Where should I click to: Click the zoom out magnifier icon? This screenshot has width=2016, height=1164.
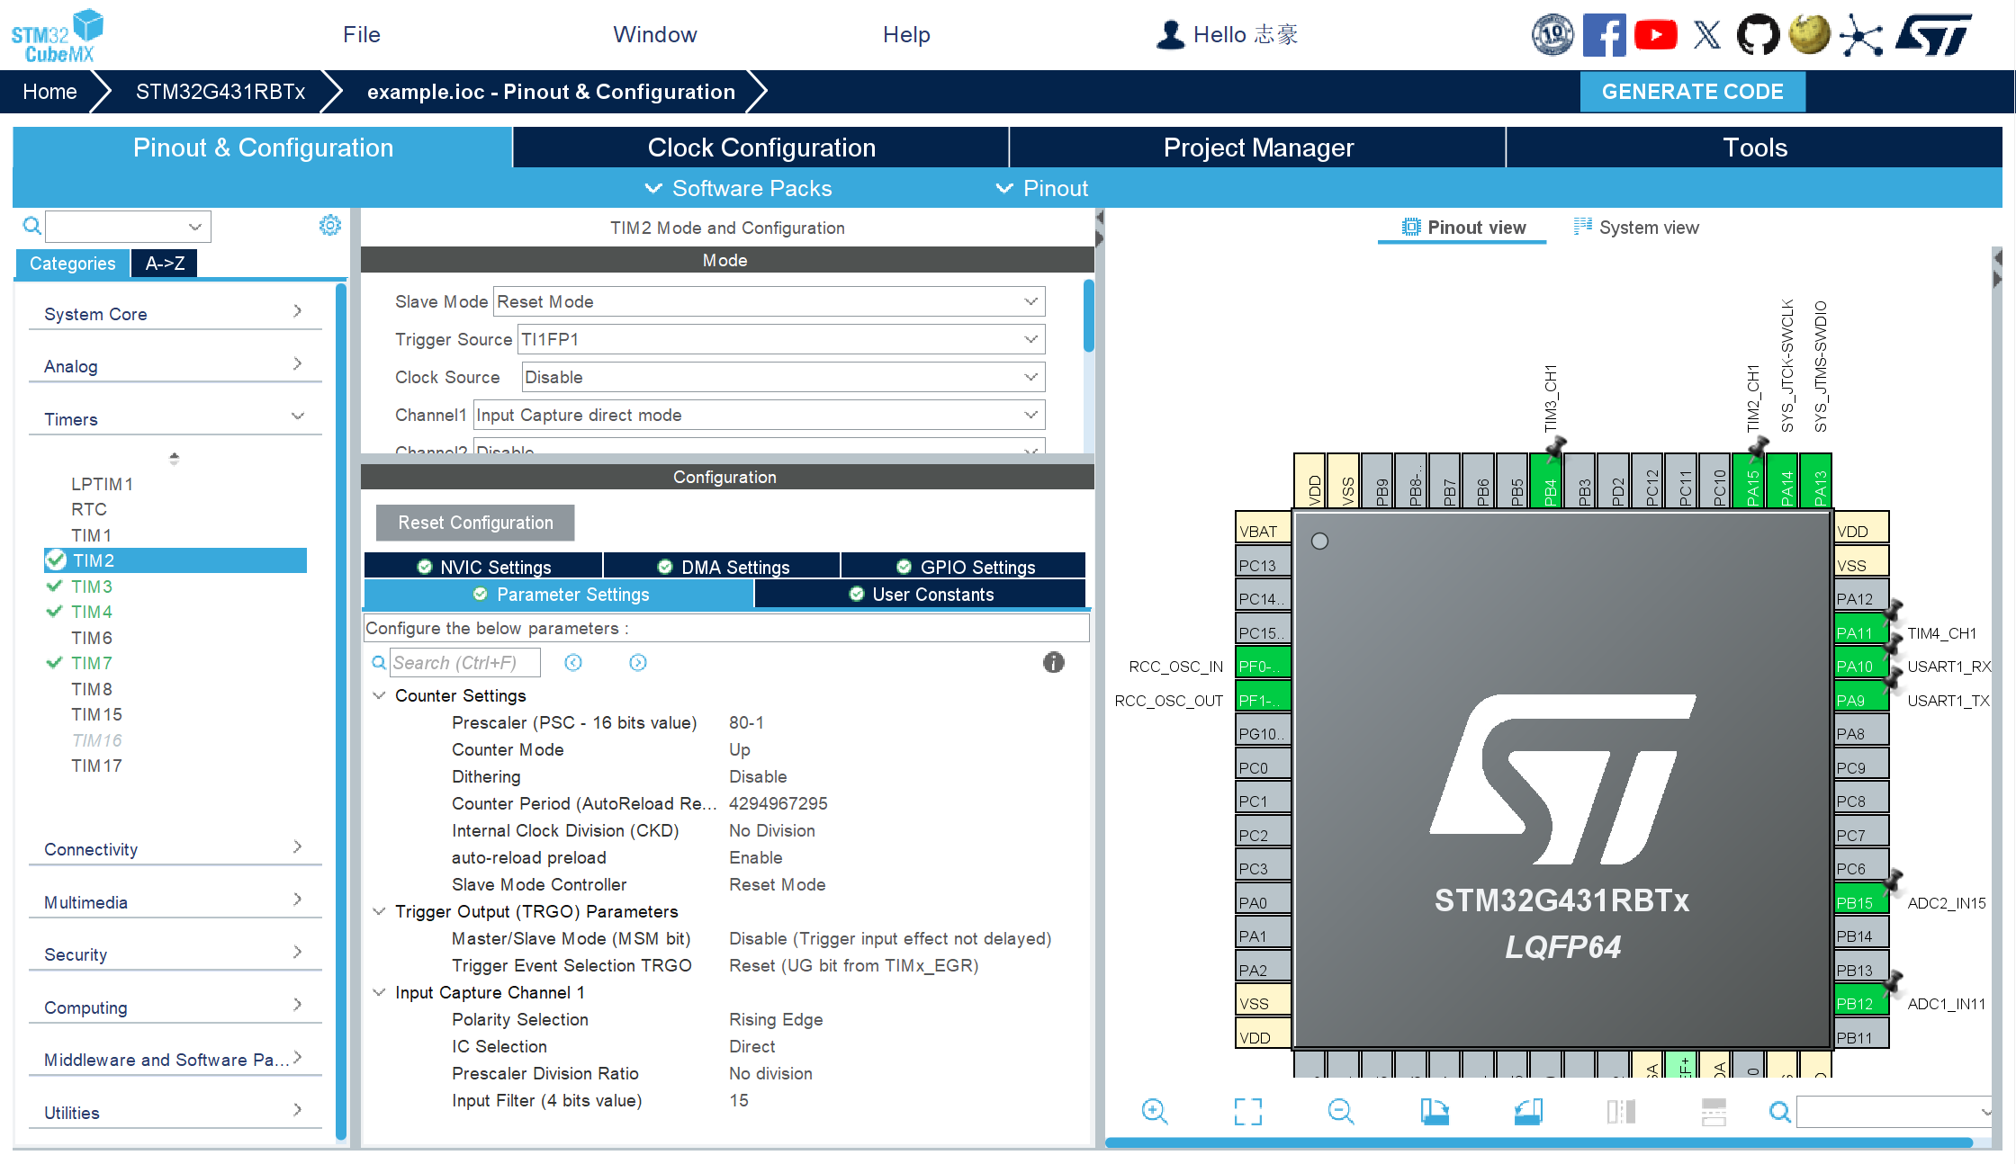1340,1112
